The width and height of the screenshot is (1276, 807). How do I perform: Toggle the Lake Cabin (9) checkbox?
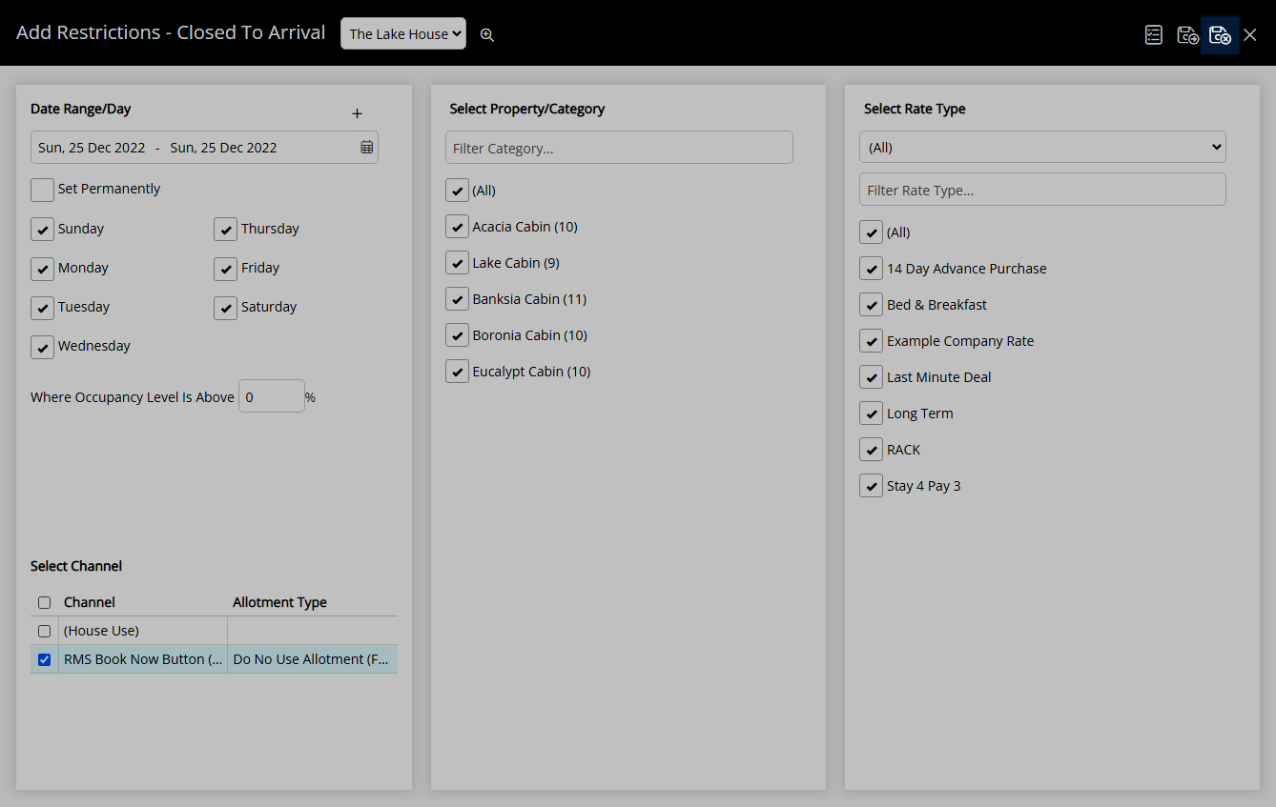coord(457,263)
